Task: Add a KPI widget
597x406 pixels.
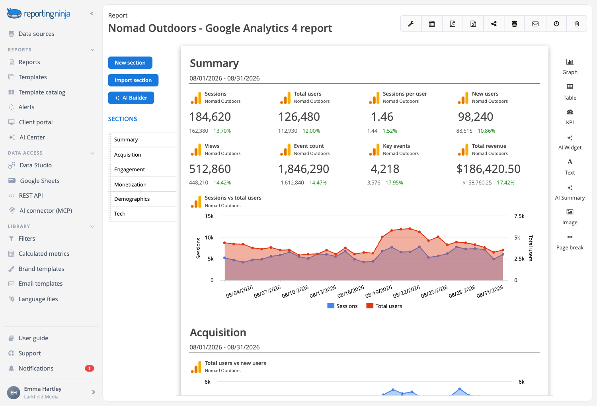Action: [570, 117]
